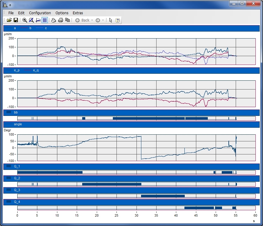Click the x-axis tick label 35
This screenshot has width=263, height=226.
point(156,215)
